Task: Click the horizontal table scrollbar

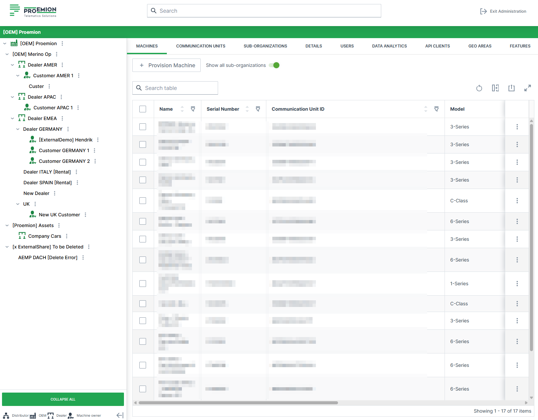Action: click(238, 403)
